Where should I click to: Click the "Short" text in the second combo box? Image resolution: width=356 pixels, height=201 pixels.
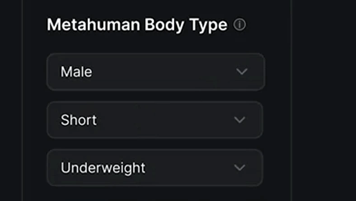[79, 120]
